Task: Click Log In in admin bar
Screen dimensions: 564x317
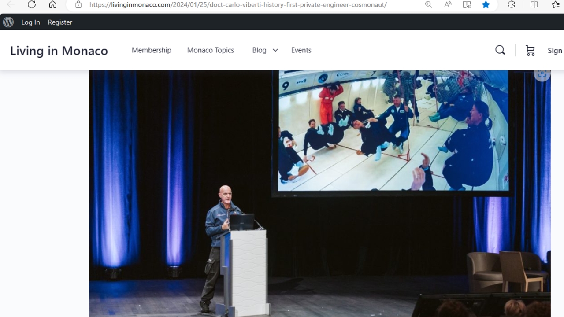Action: [x=30, y=22]
